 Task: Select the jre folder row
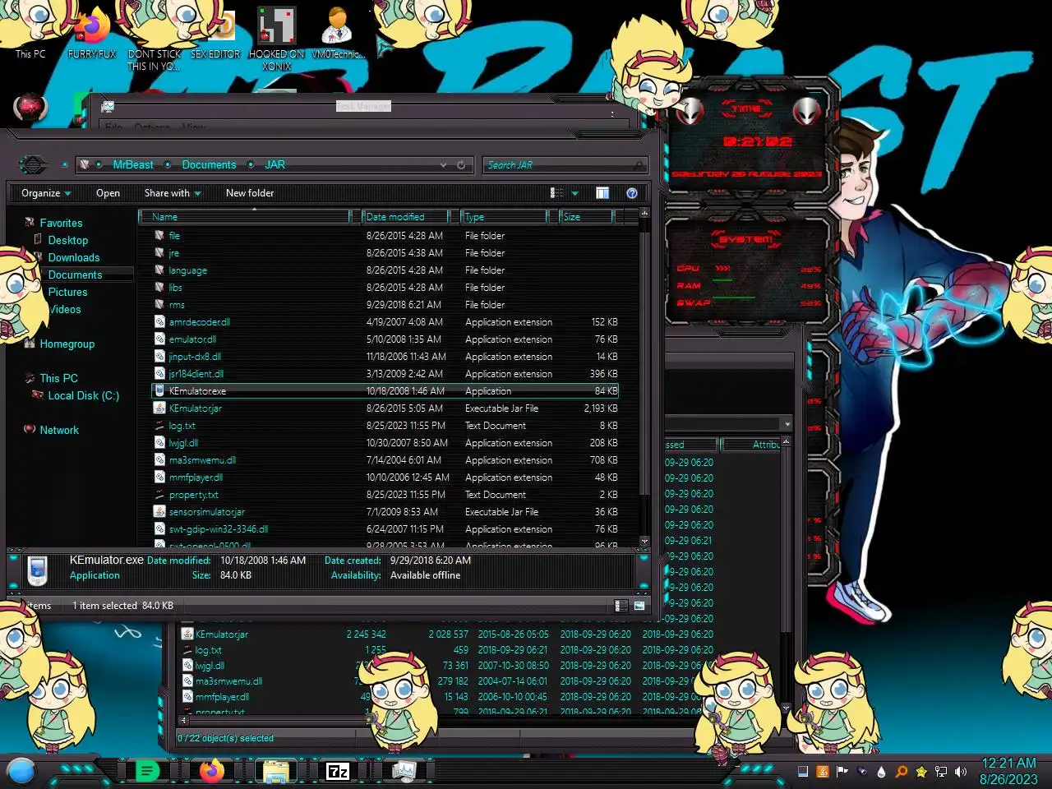[386, 253]
